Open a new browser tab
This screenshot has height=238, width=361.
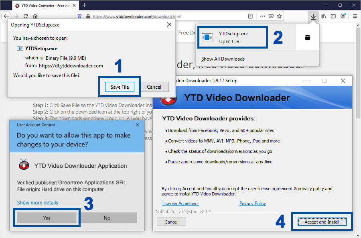[x=84, y=5]
